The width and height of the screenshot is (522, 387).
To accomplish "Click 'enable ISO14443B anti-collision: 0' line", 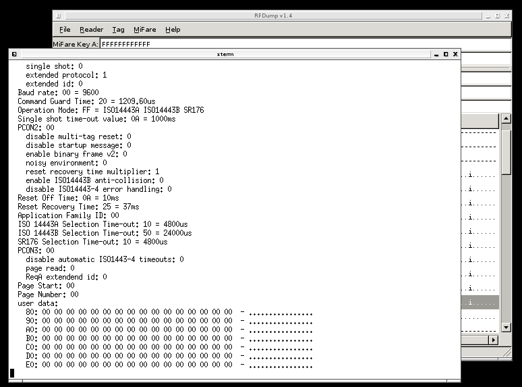I will click(94, 180).
